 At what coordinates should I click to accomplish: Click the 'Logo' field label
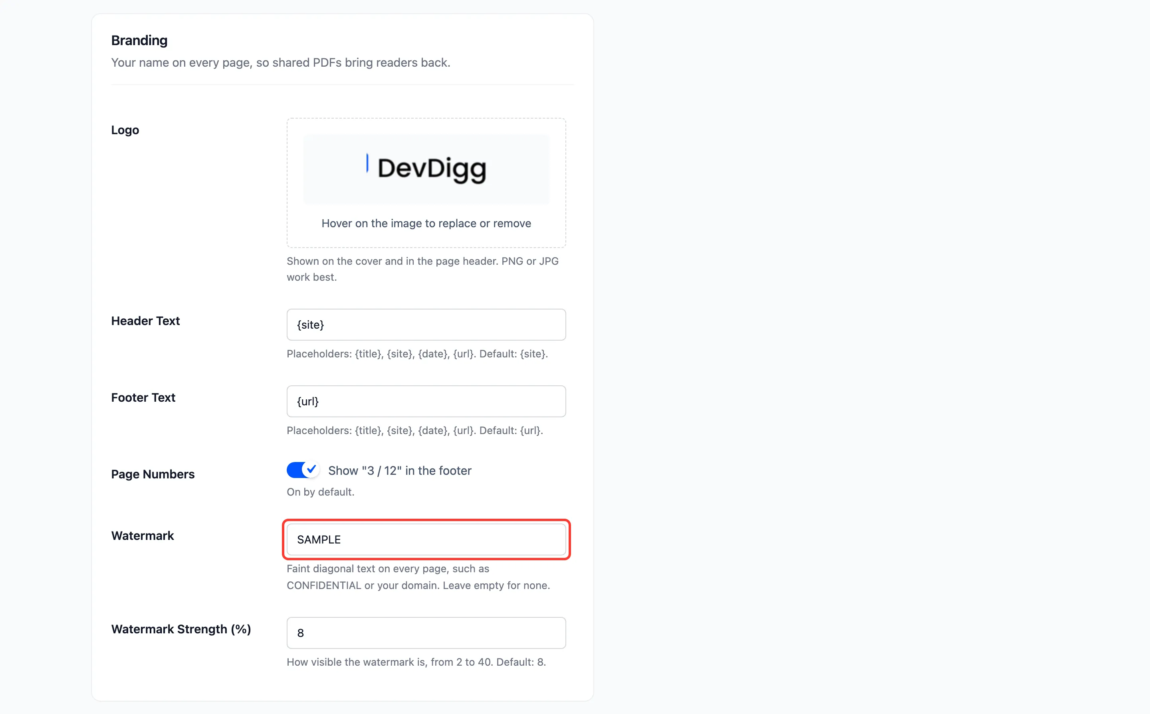[125, 130]
